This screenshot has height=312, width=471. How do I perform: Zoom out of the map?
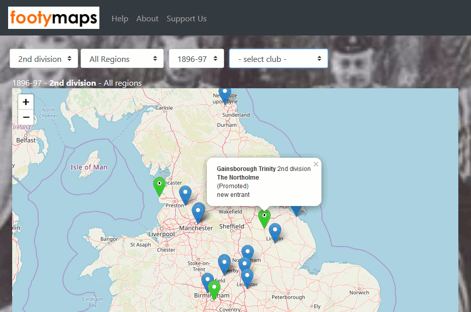pos(26,117)
